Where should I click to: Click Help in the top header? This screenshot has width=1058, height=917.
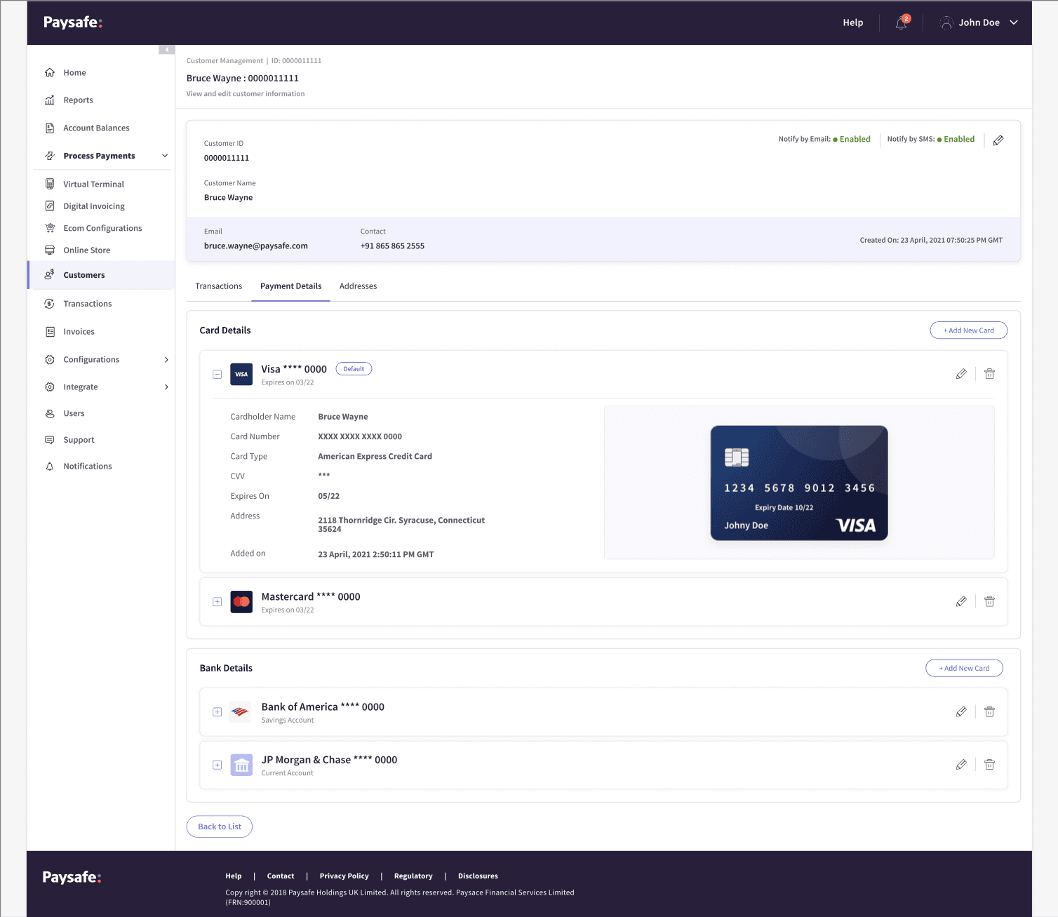853,22
